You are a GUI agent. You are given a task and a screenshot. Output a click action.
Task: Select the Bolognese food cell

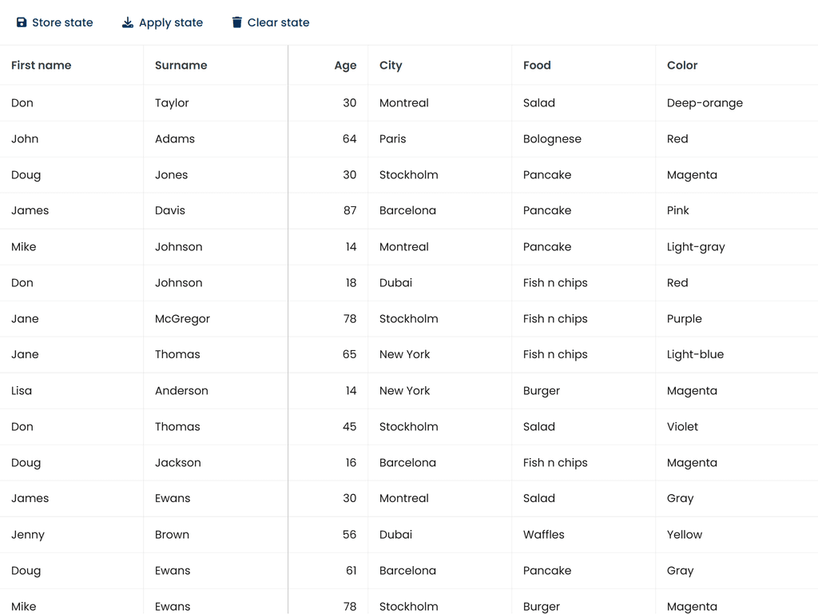[x=552, y=139]
